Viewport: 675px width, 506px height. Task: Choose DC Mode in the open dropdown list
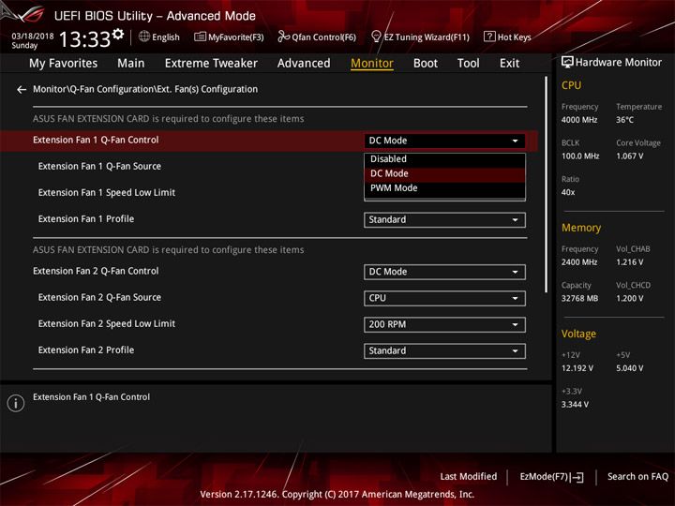point(444,174)
